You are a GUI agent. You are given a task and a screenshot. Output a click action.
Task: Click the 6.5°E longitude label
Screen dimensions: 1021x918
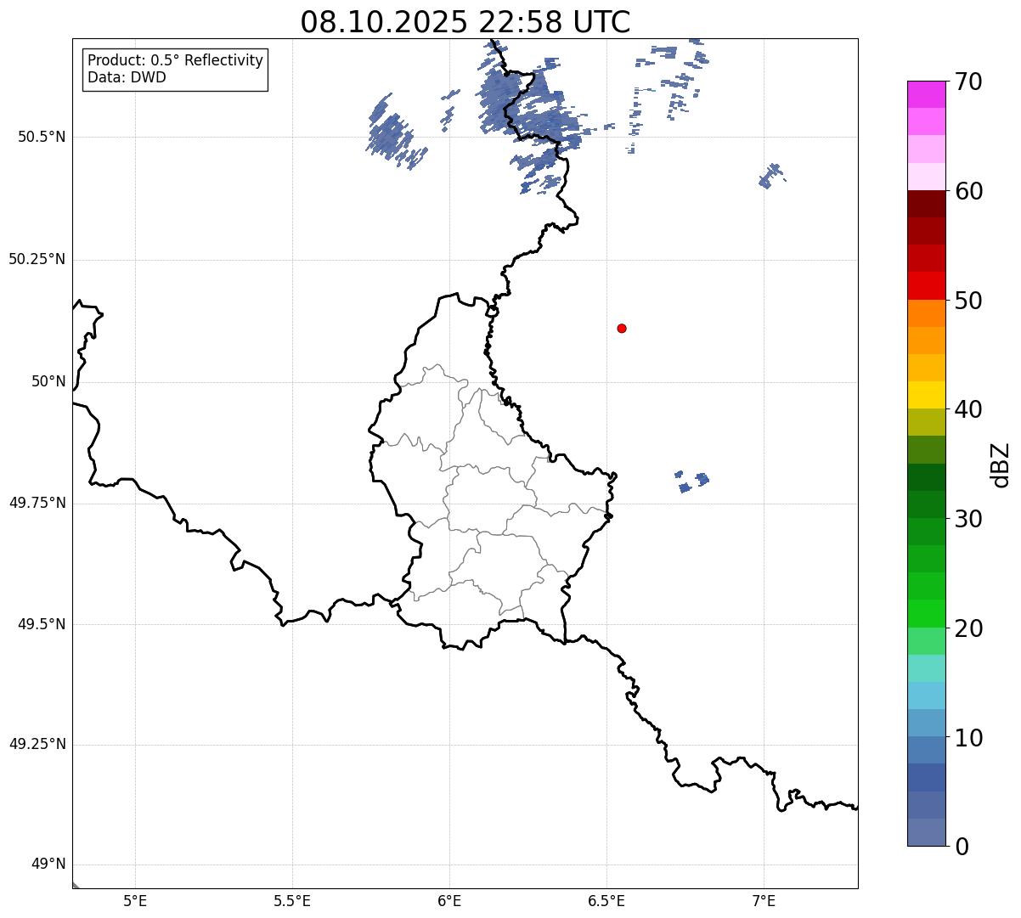[x=606, y=900]
